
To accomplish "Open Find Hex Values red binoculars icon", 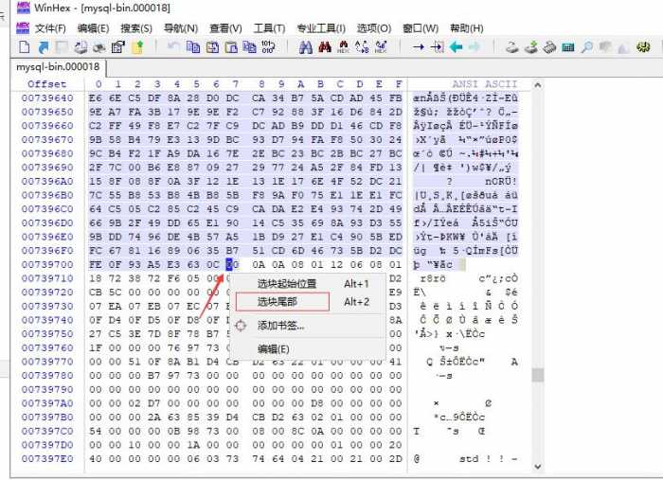I will click(325, 46).
